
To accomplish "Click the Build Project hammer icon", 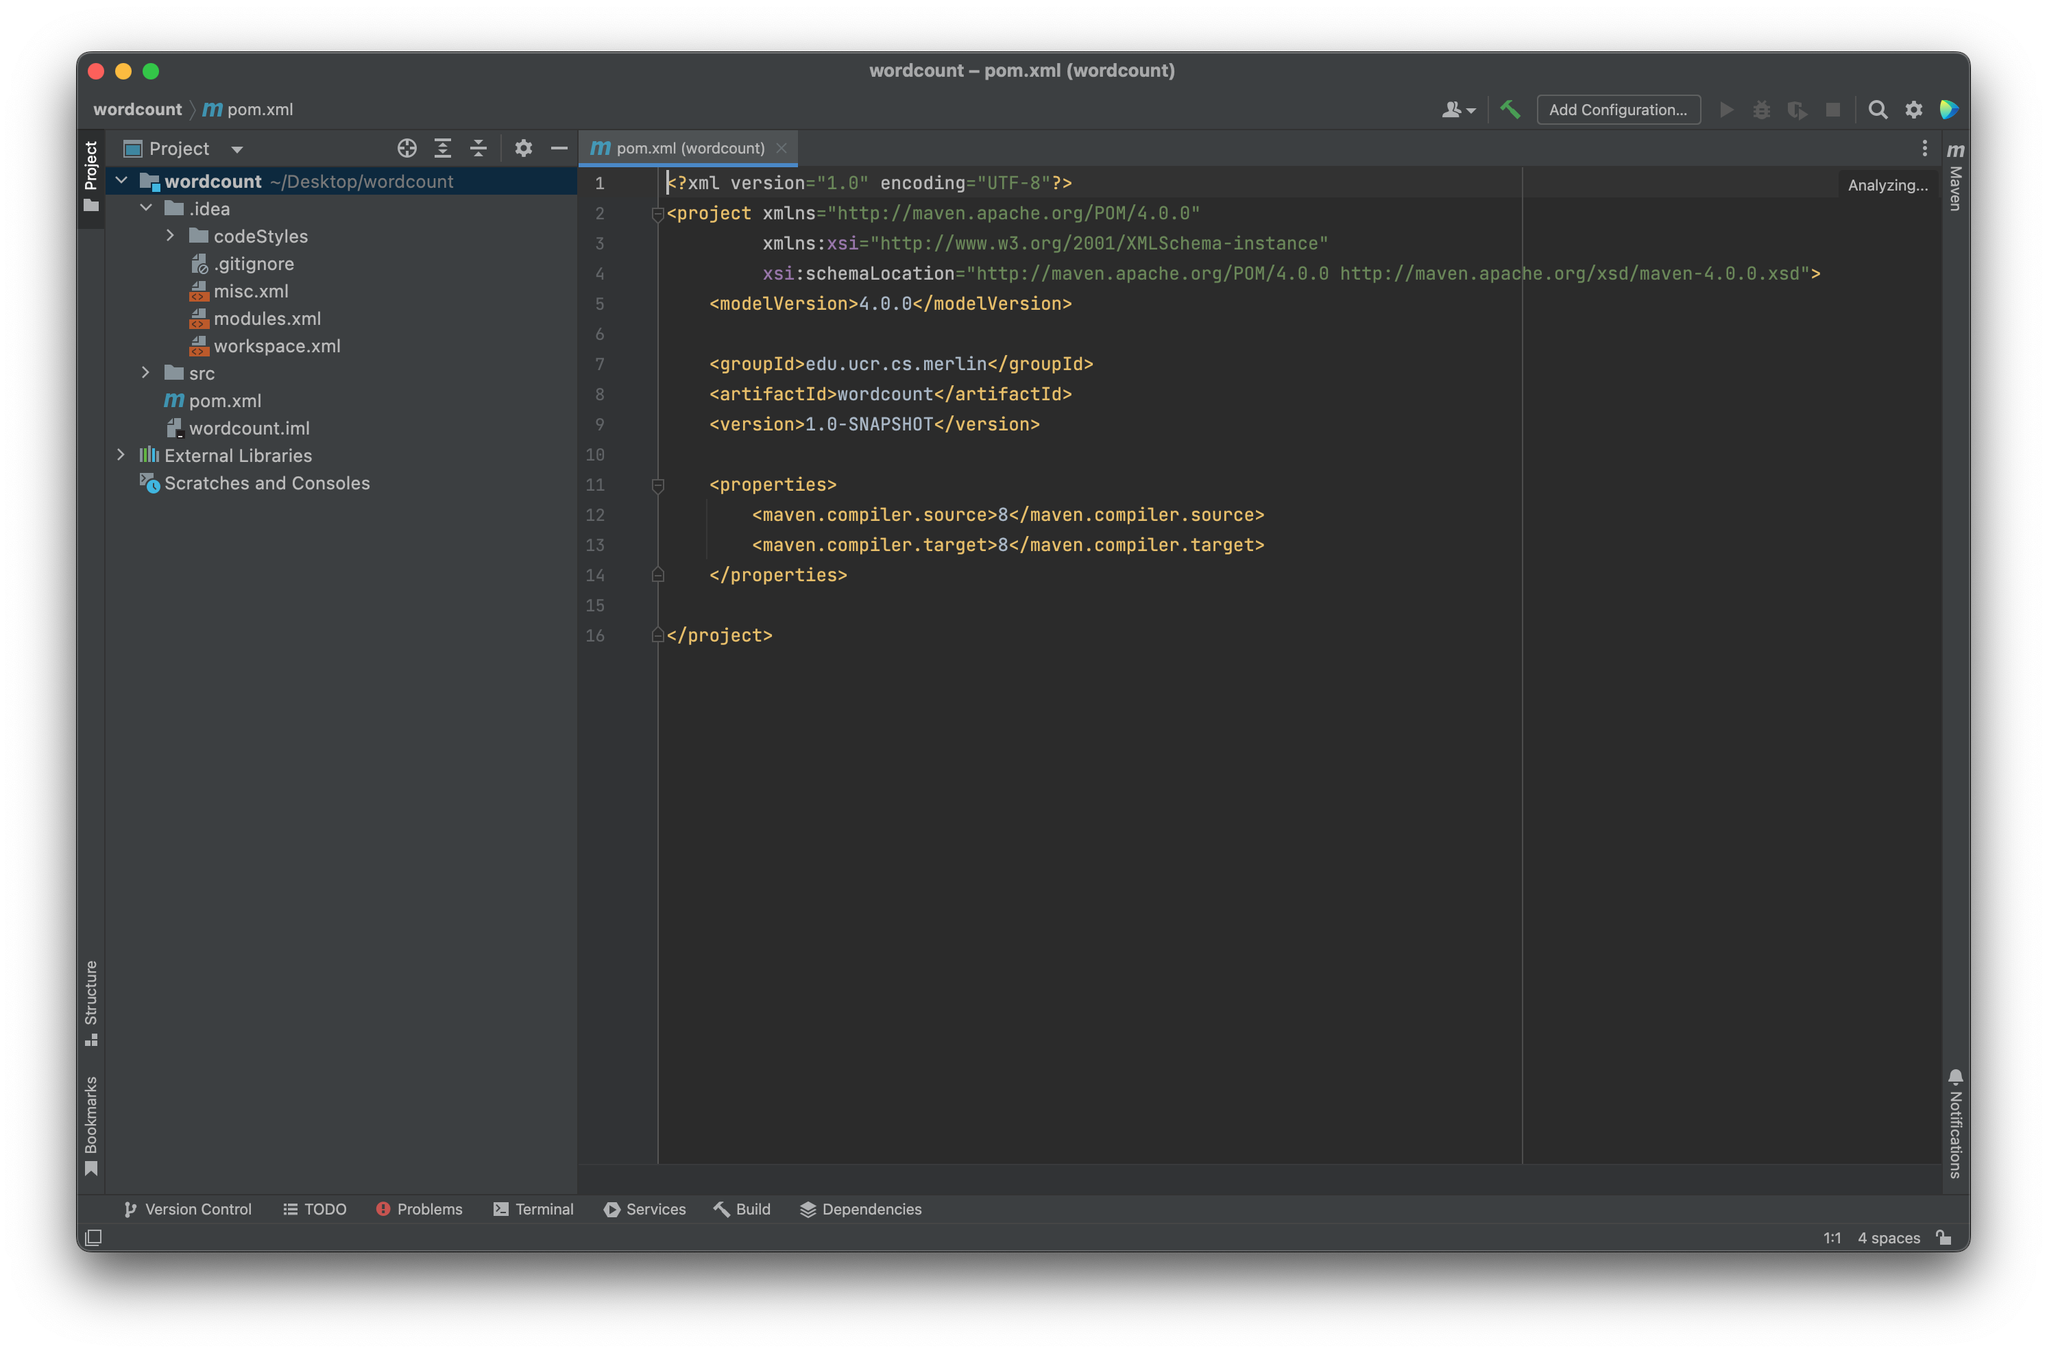I will pos(1510,110).
